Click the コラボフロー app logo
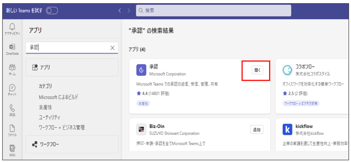The width and height of the screenshot is (351, 162). click(x=287, y=70)
